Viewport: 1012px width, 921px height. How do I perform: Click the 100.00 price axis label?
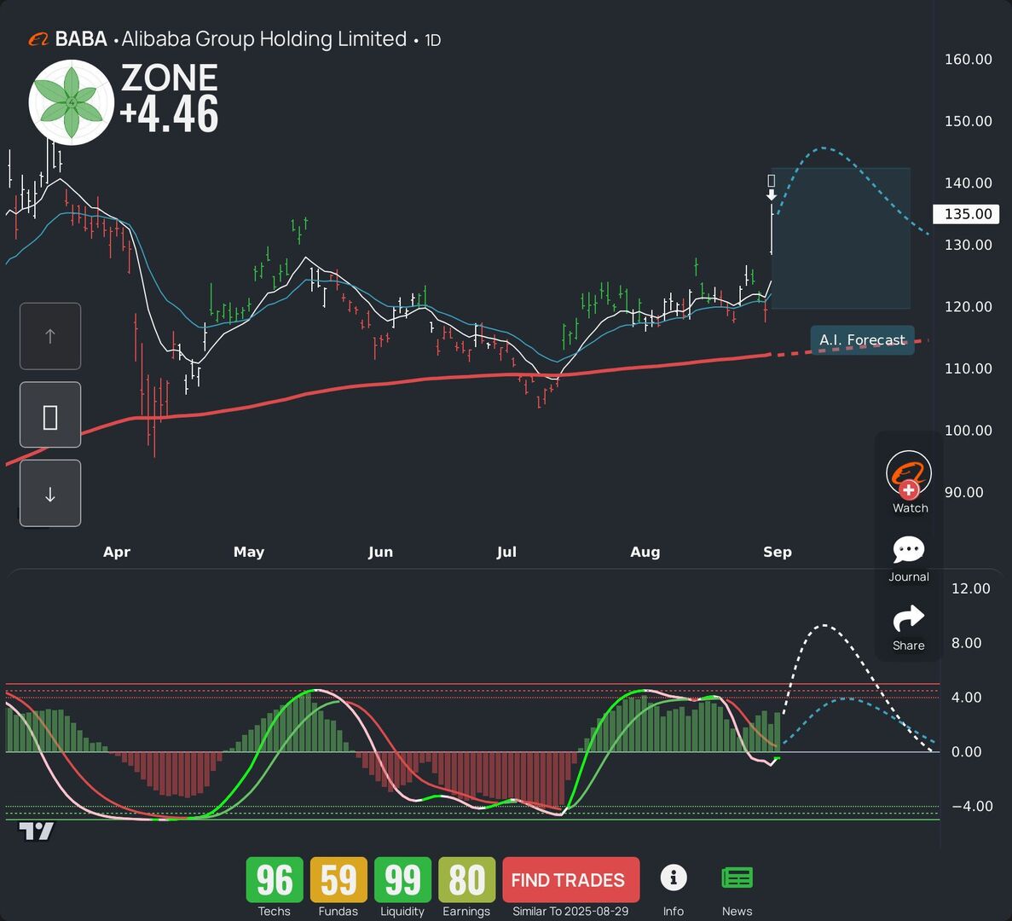point(969,431)
